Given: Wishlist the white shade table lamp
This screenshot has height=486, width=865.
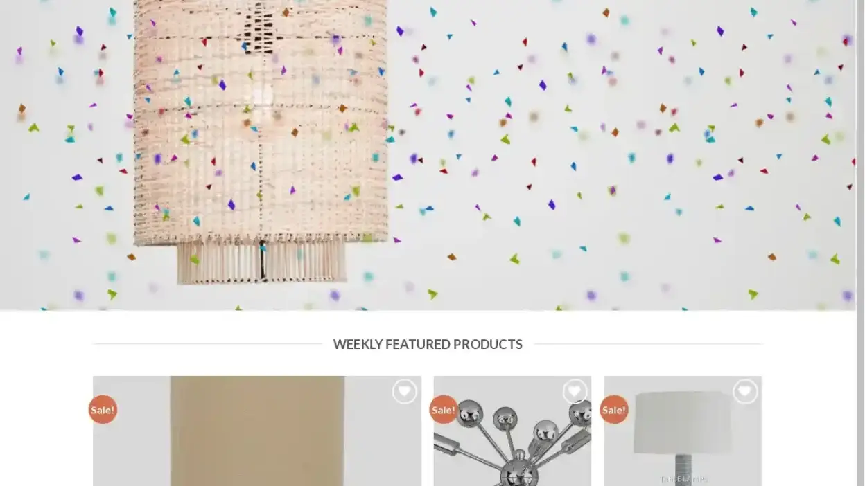Looking at the screenshot, I should click(745, 392).
